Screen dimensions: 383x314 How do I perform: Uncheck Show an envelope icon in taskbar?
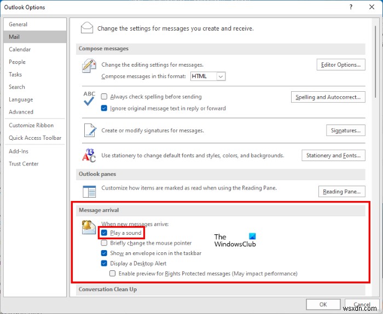[104, 253]
